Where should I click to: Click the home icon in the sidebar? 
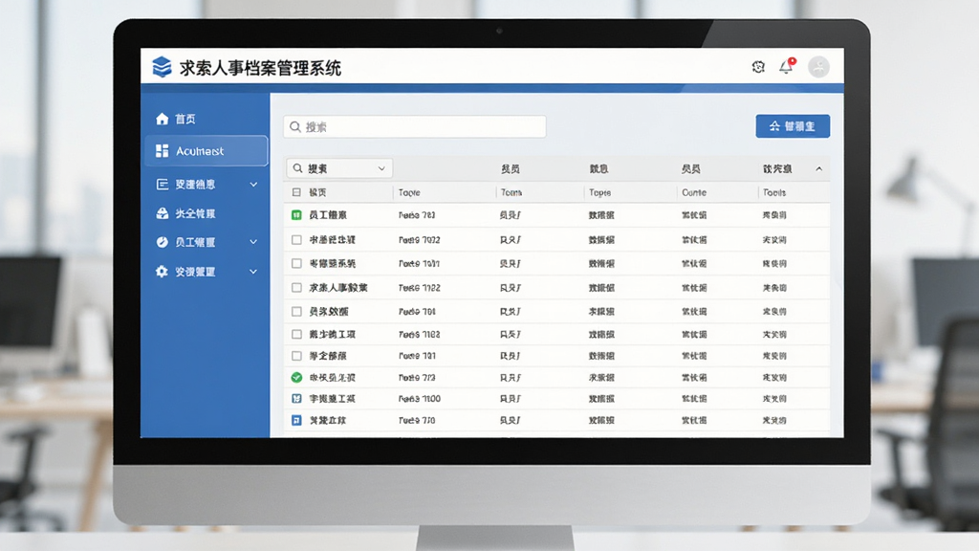(163, 119)
